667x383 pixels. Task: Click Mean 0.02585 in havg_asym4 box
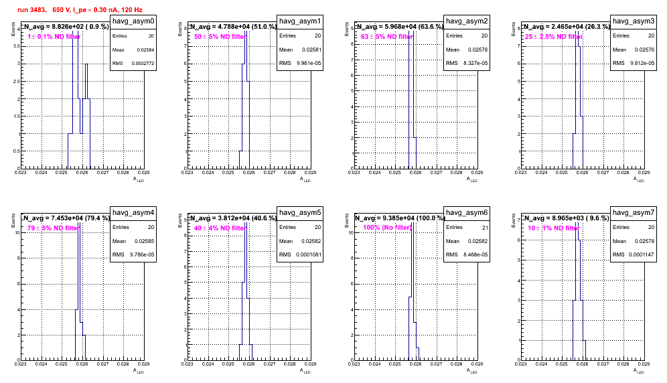pos(133,241)
